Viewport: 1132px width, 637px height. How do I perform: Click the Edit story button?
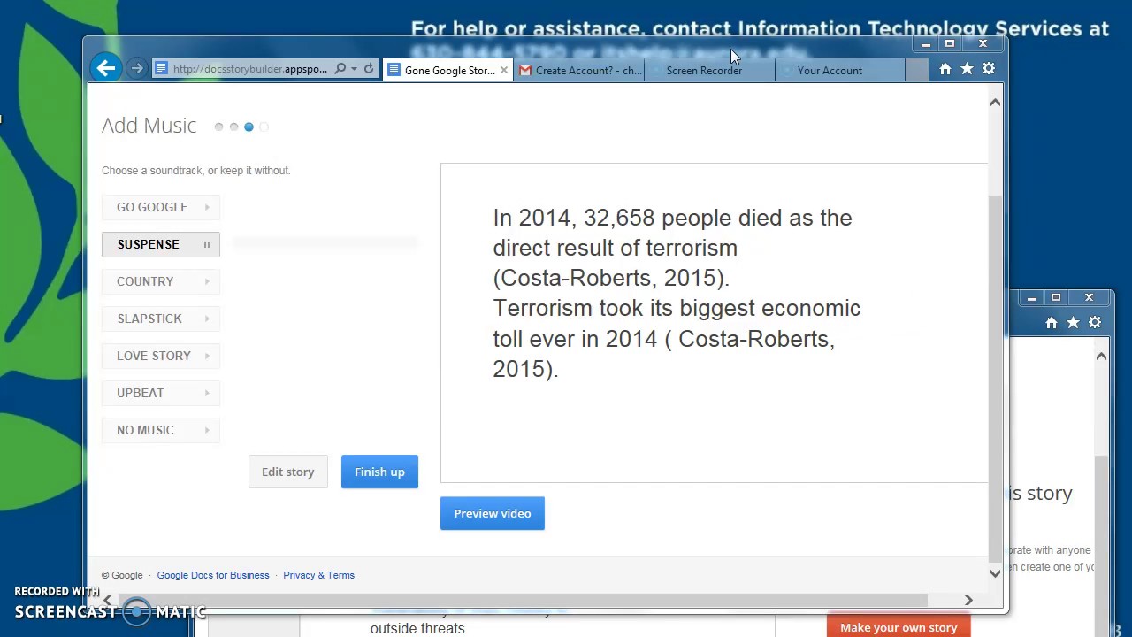tap(287, 472)
